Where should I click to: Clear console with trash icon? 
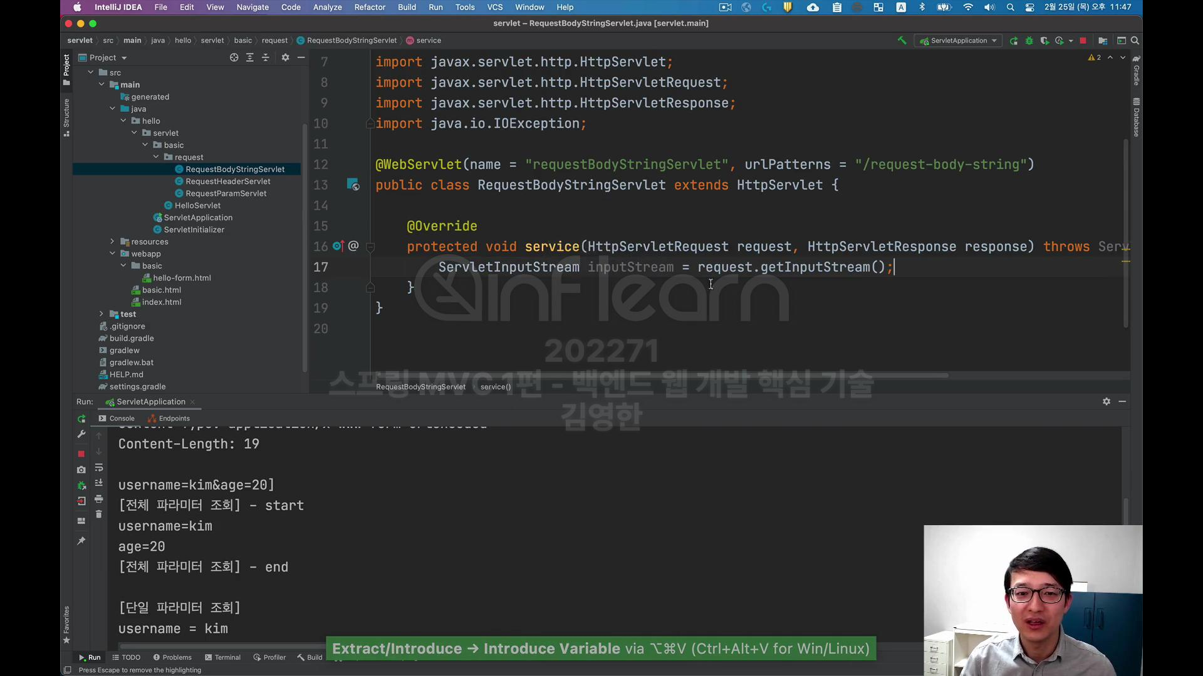98,515
